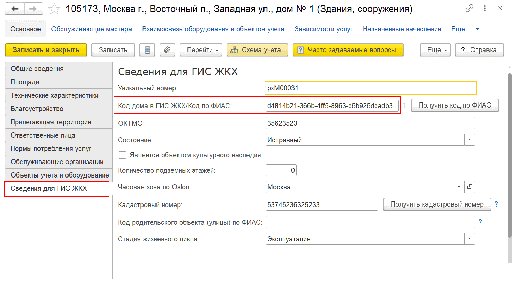The height and width of the screenshot is (283, 512).
Task: Expand the Стадия жизненного цикла dropdown
Action: [469, 239]
